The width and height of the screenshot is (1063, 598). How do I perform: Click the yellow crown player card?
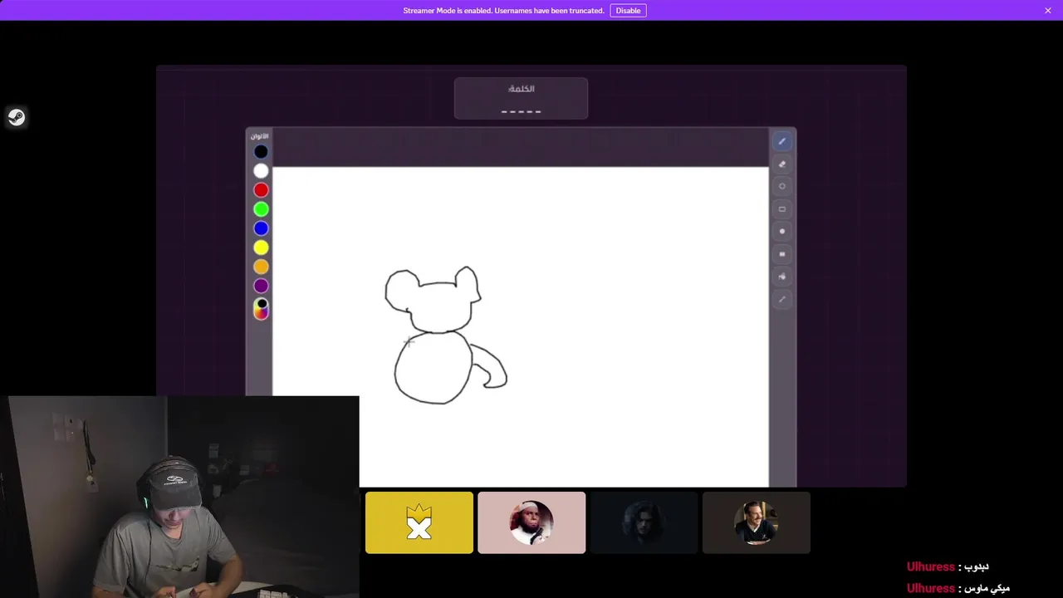419,522
